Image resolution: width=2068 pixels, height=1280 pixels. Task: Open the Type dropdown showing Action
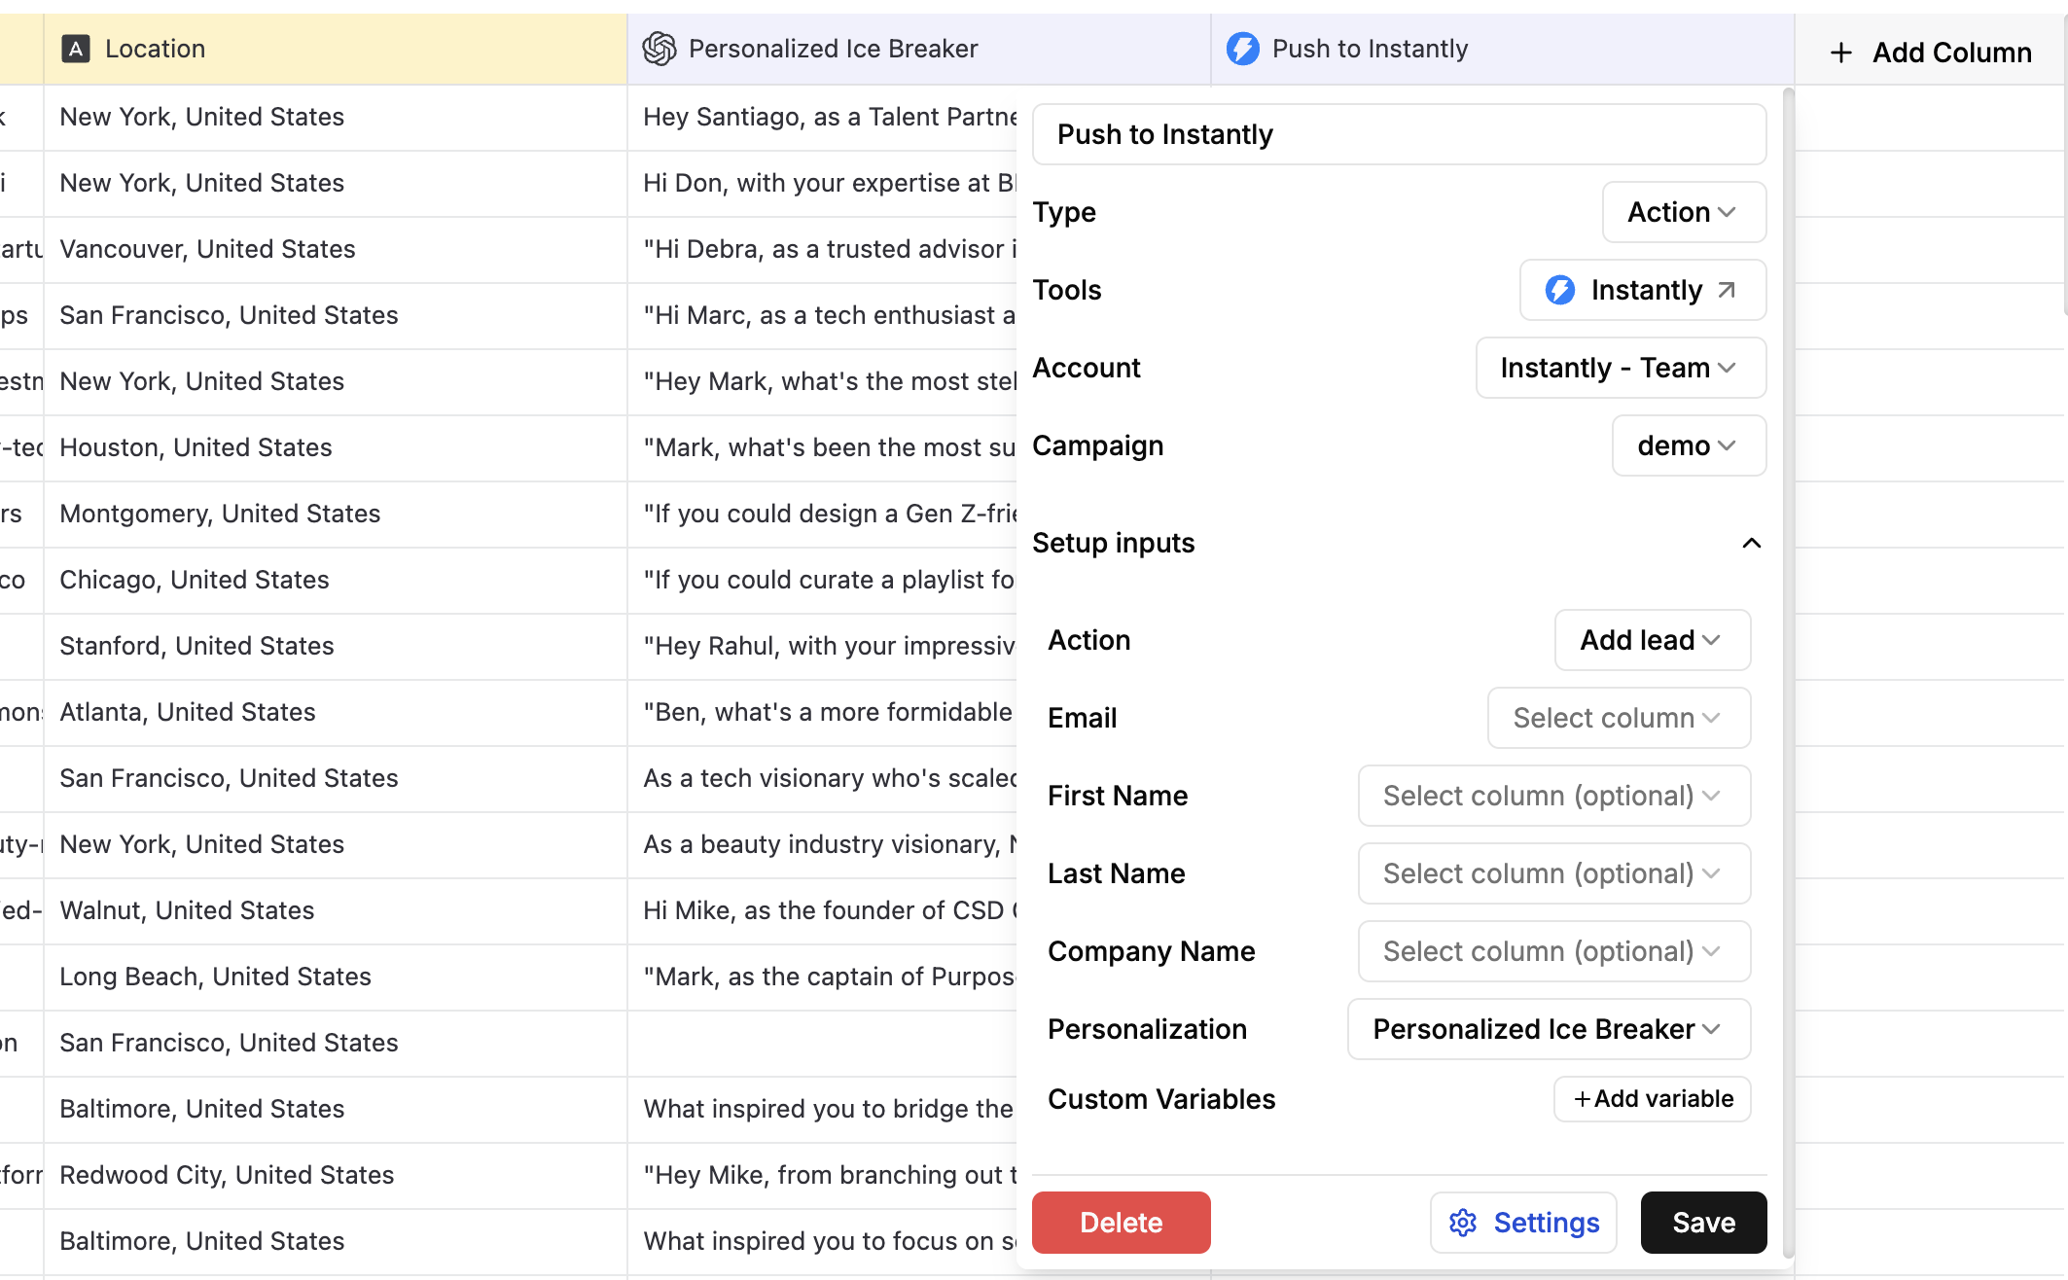(1684, 212)
